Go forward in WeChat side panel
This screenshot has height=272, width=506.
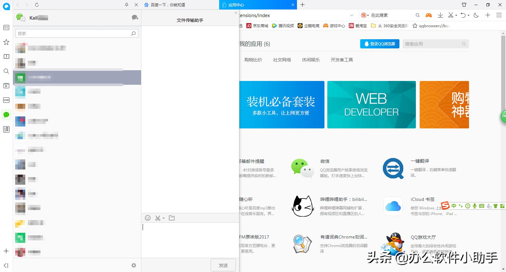(x=27, y=5)
